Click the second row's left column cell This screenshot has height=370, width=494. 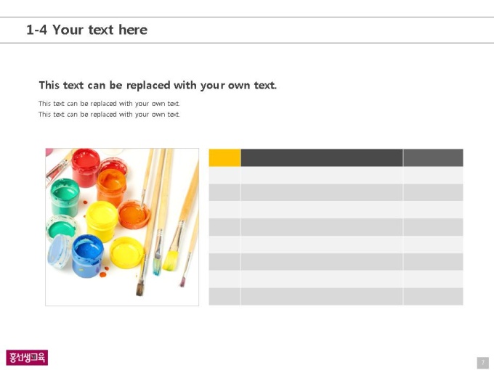click(x=224, y=192)
